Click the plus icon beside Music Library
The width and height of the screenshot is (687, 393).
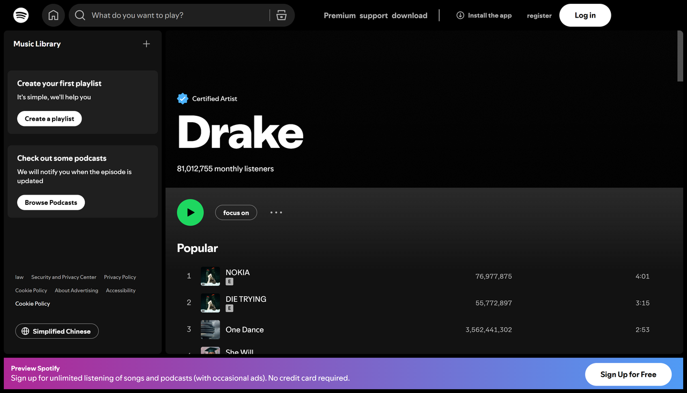point(146,44)
